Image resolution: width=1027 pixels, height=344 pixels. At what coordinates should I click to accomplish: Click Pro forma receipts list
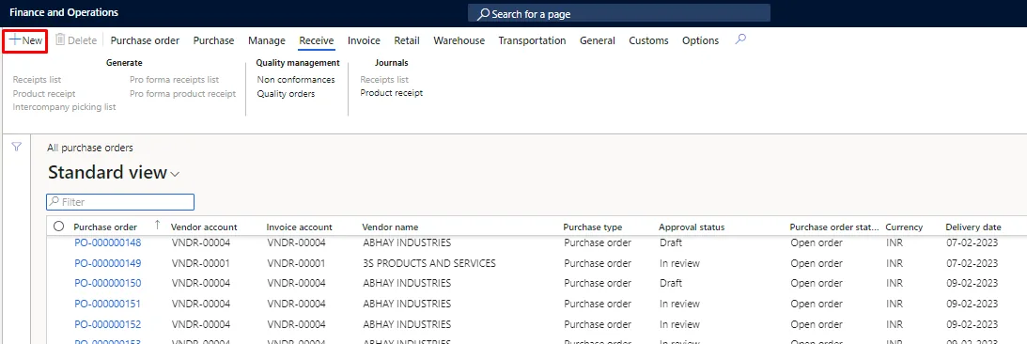(174, 80)
